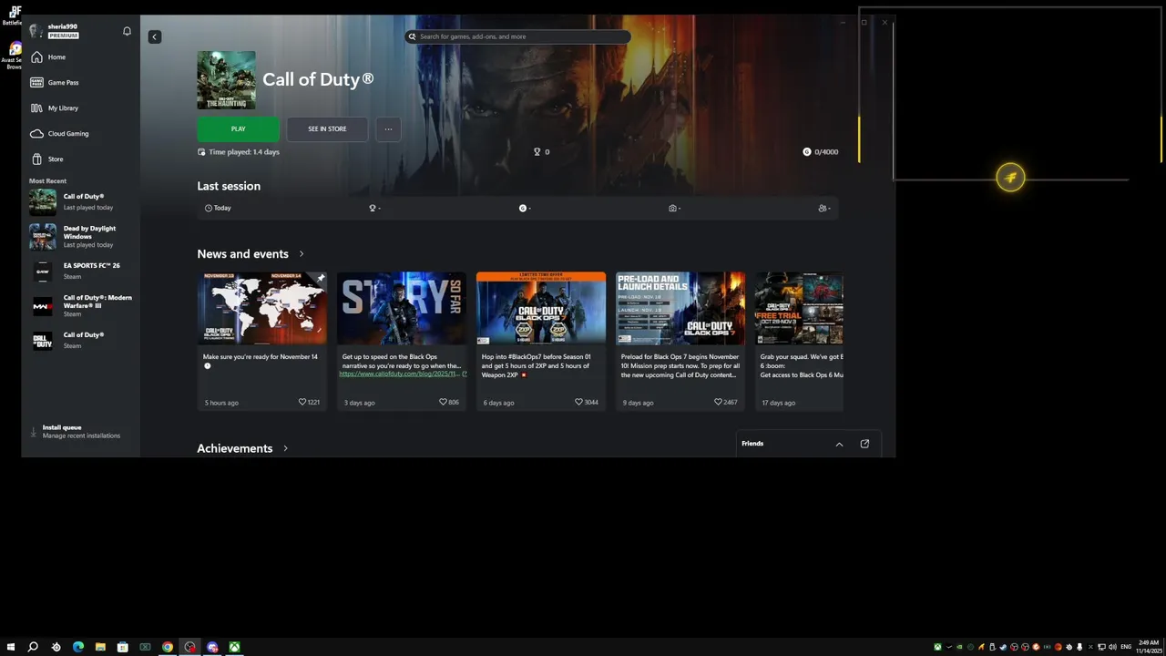
Task: Select Call of Duty: Modern Warfare III entry
Action: pos(80,306)
